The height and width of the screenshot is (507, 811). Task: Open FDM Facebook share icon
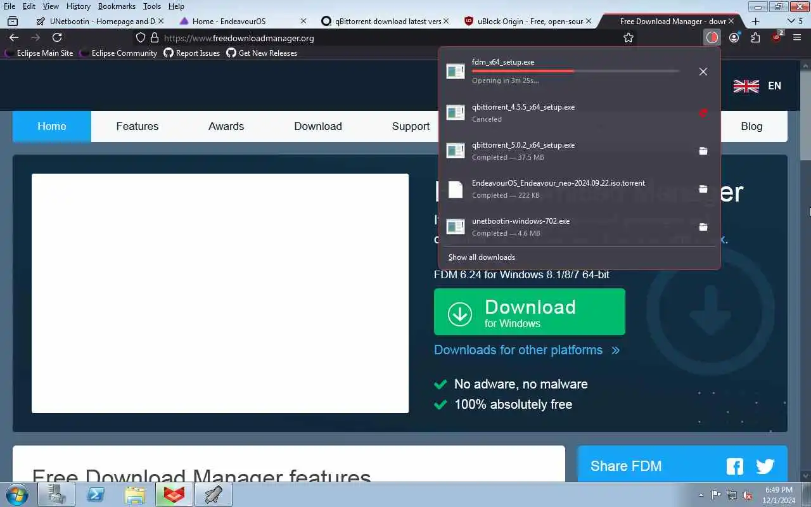[735, 467]
